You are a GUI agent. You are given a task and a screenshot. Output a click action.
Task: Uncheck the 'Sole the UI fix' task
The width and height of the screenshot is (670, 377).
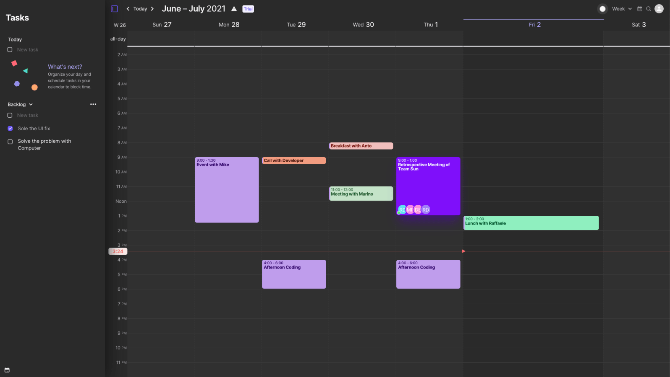coord(10,129)
